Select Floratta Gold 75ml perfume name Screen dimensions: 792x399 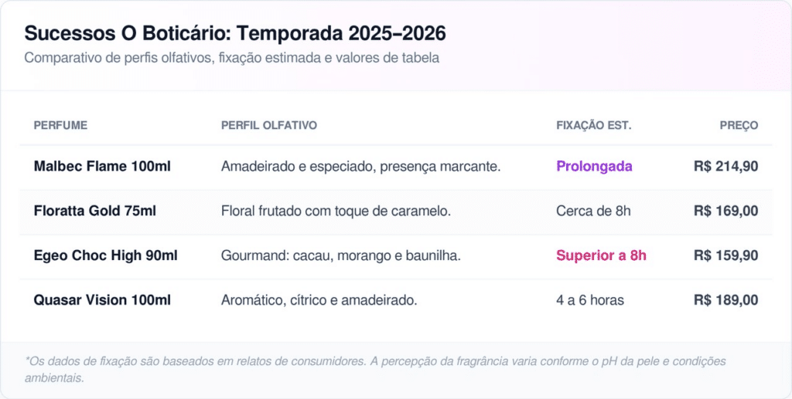[x=95, y=211]
